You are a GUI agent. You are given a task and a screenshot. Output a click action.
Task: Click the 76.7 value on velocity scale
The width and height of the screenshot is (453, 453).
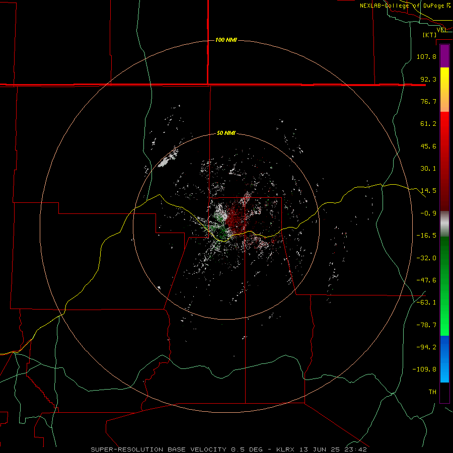click(428, 101)
